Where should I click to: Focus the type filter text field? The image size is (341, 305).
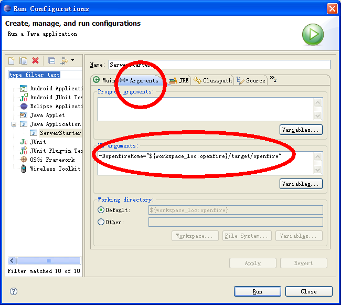point(45,75)
